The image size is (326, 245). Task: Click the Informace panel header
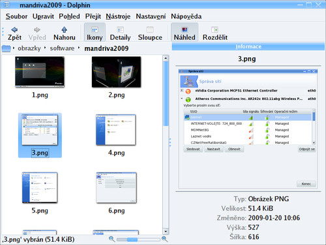coord(248,46)
